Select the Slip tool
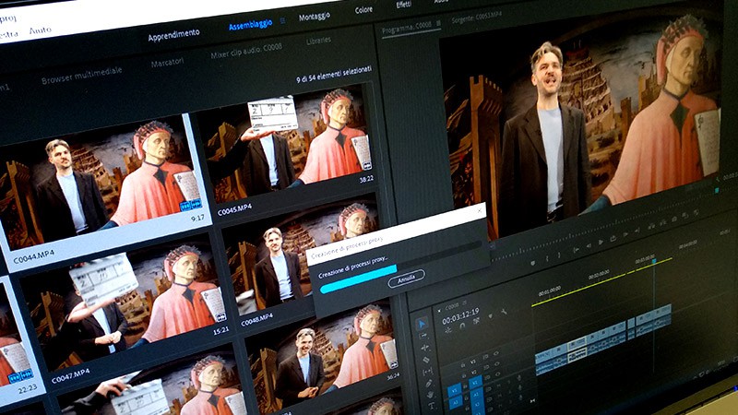The width and height of the screenshot is (738, 415). click(428, 373)
